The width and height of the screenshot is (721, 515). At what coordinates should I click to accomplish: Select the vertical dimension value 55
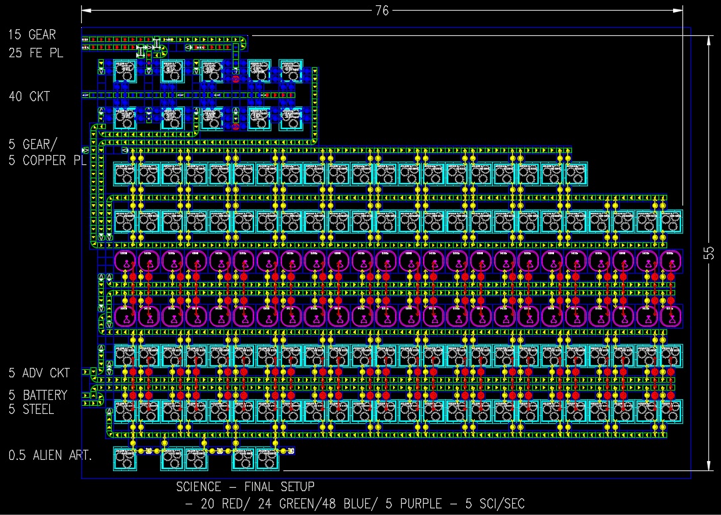click(708, 254)
